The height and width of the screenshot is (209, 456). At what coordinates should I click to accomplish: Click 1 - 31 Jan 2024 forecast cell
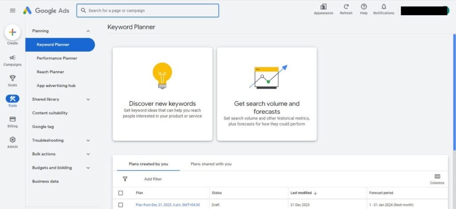(391, 205)
